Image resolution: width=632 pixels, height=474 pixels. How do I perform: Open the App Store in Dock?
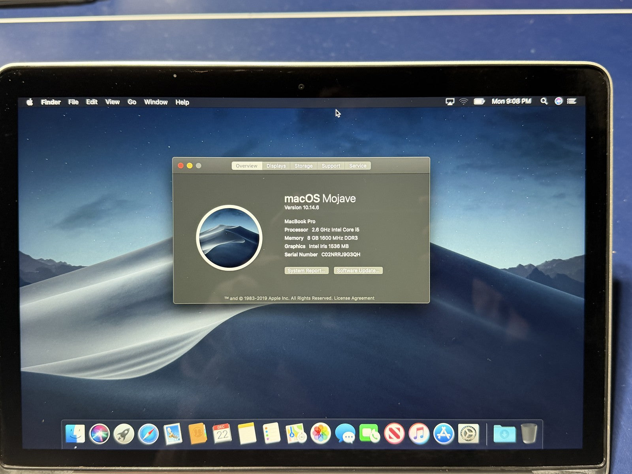[443, 434]
